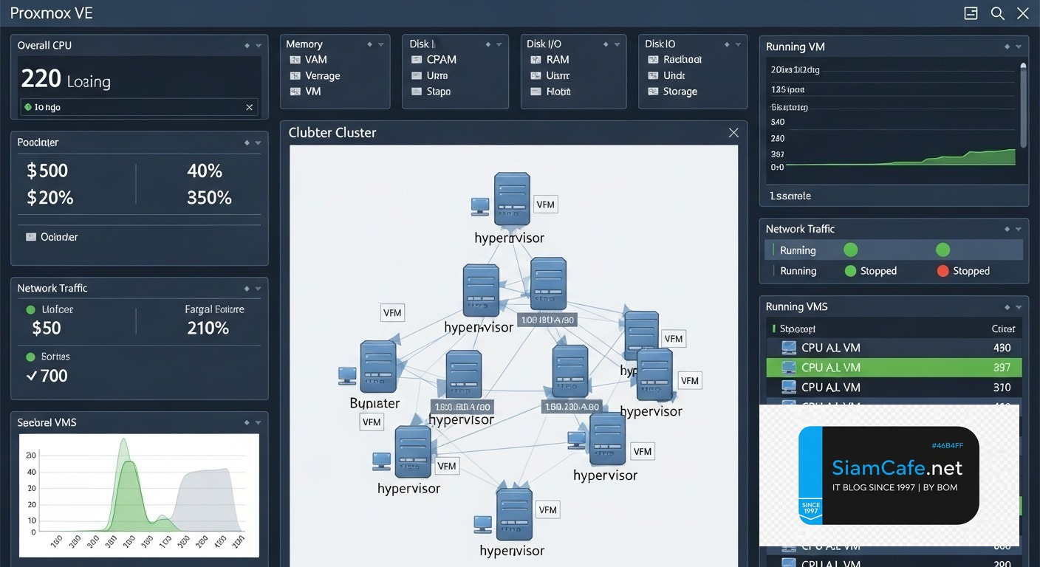Close the Clubter Cluster panel
The image size is (1040, 567).
(x=733, y=132)
